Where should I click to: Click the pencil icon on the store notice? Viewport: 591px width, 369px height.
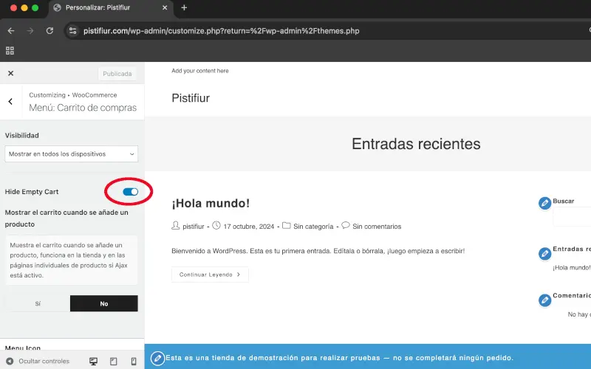click(157, 358)
